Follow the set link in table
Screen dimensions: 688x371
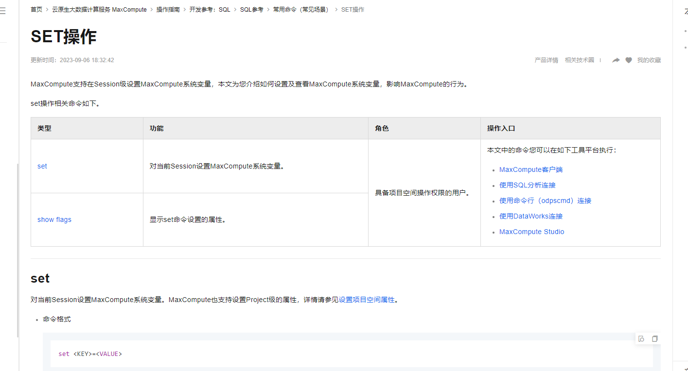42,166
